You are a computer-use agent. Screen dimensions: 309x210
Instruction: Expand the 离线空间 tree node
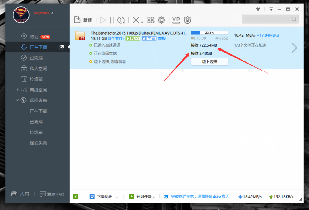point(17,89)
